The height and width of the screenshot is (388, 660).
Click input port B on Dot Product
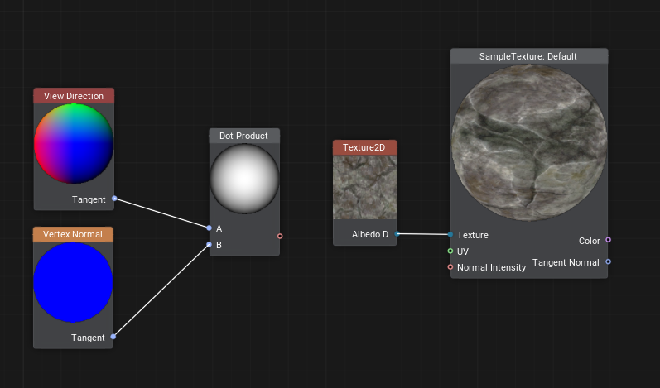tap(210, 244)
